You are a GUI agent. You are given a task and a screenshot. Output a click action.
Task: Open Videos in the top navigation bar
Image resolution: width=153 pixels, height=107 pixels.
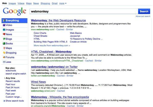coord(21,3)
